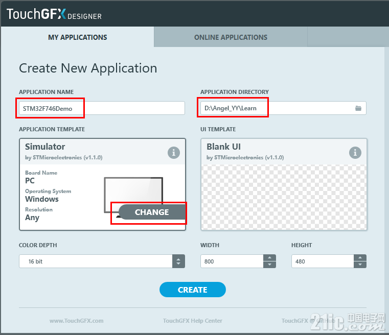Show info for Simulator template
Screen dimensions: 389x335
(174, 153)
